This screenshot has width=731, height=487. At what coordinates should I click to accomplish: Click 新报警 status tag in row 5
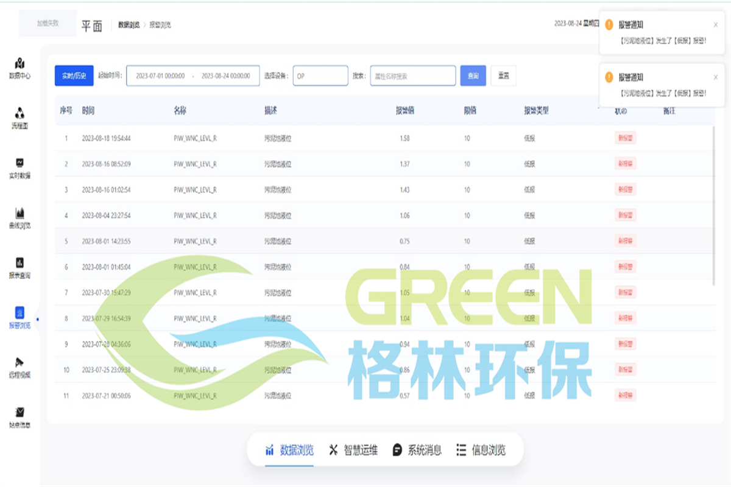tap(625, 241)
